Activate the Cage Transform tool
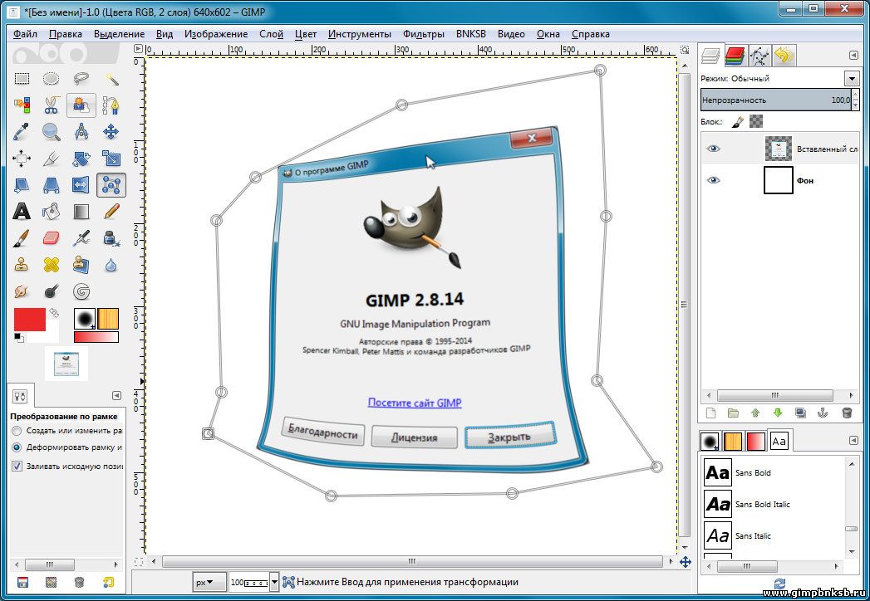This screenshot has height=601, width=870. coord(111,185)
